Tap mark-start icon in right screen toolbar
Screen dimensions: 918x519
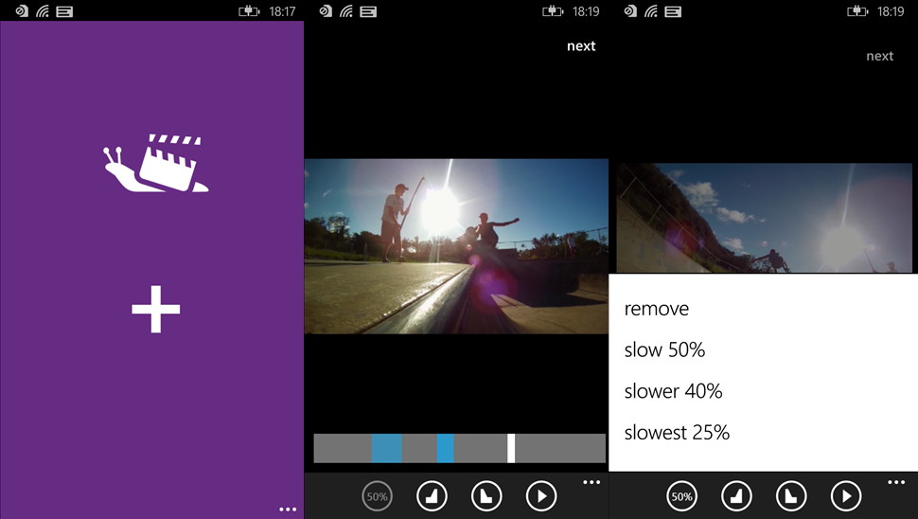point(736,496)
